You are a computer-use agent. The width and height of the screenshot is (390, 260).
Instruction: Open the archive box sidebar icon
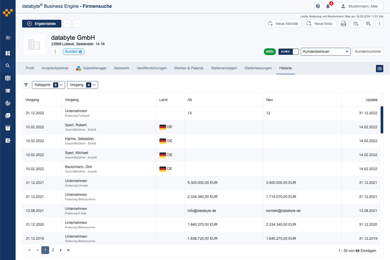click(8, 128)
